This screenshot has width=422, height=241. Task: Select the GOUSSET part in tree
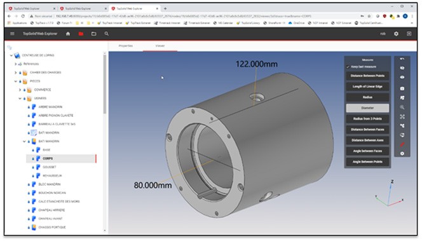tap(49, 167)
